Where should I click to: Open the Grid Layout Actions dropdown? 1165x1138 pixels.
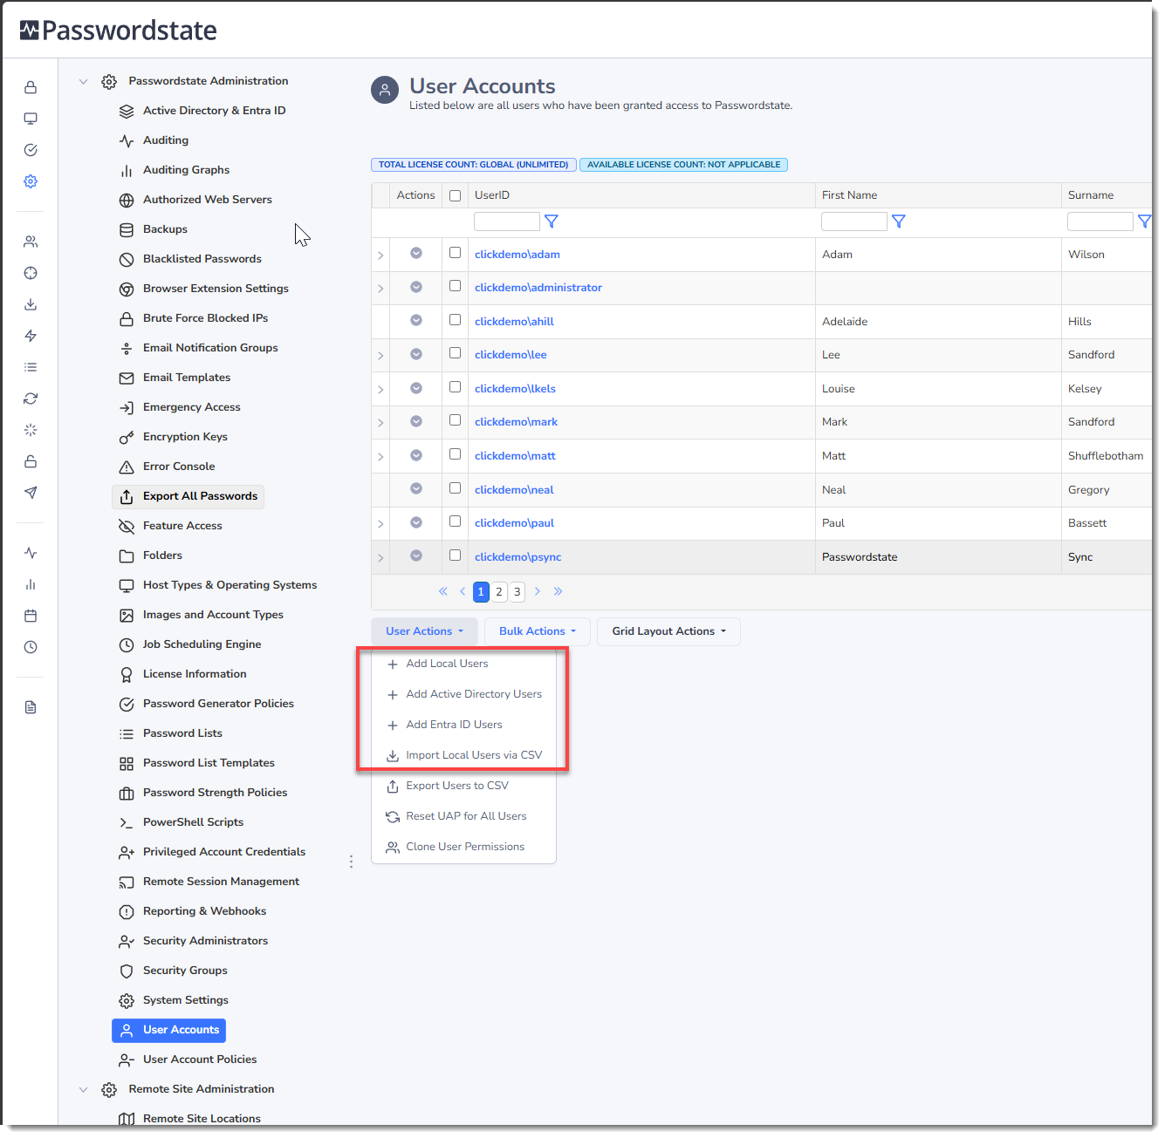point(668,631)
